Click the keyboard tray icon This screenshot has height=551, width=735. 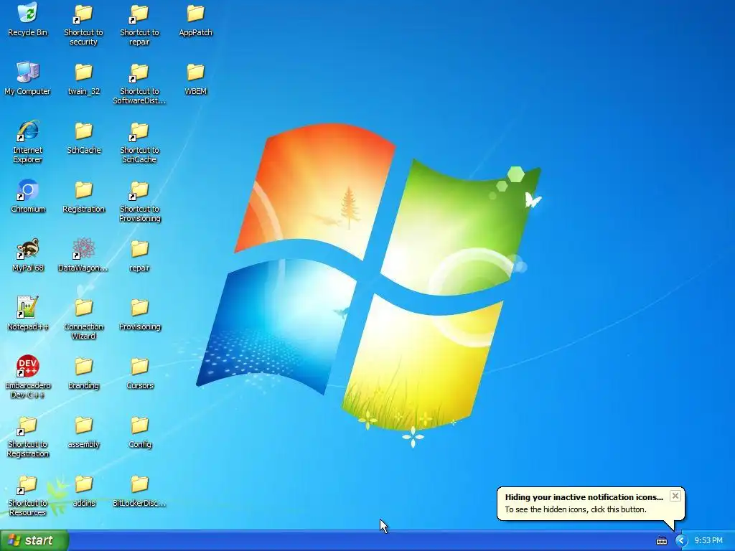pyautogui.click(x=661, y=541)
